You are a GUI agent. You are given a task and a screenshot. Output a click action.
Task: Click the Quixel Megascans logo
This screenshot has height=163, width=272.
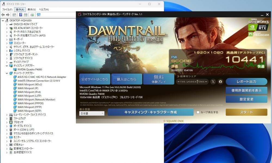[x=259, y=34]
